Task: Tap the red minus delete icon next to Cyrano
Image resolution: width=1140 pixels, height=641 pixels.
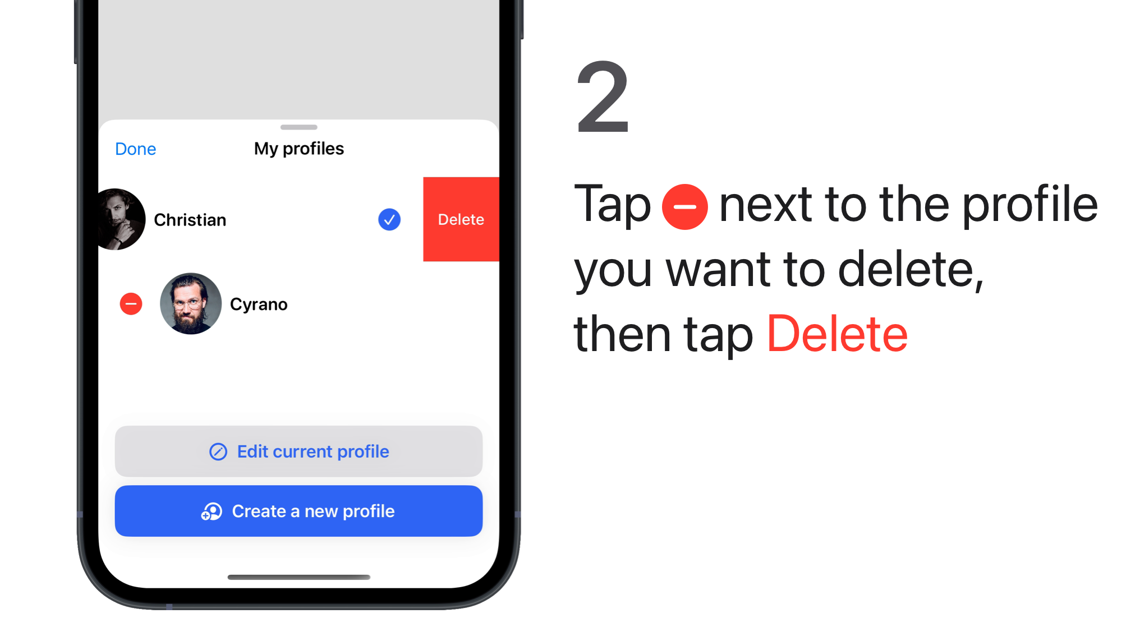Action: click(x=131, y=303)
